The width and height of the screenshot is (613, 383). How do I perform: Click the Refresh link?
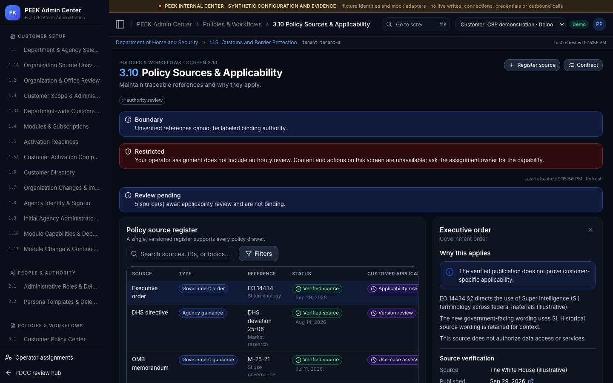point(594,179)
